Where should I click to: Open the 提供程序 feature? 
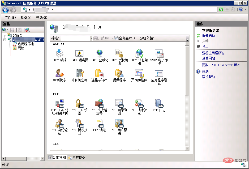coord(119,75)
